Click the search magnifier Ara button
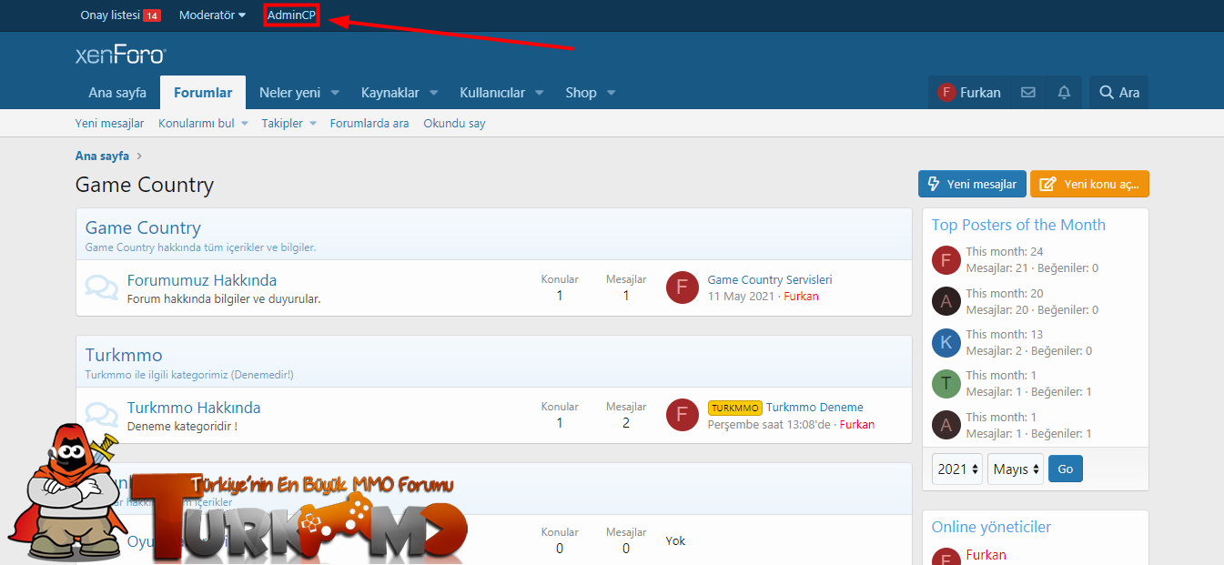The image size is (1224, 565). pyautogui.click(x=1118, y=93)
